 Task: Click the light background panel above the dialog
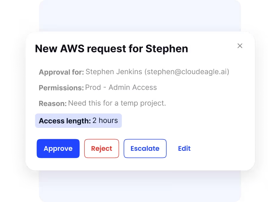tap(140, 16)
